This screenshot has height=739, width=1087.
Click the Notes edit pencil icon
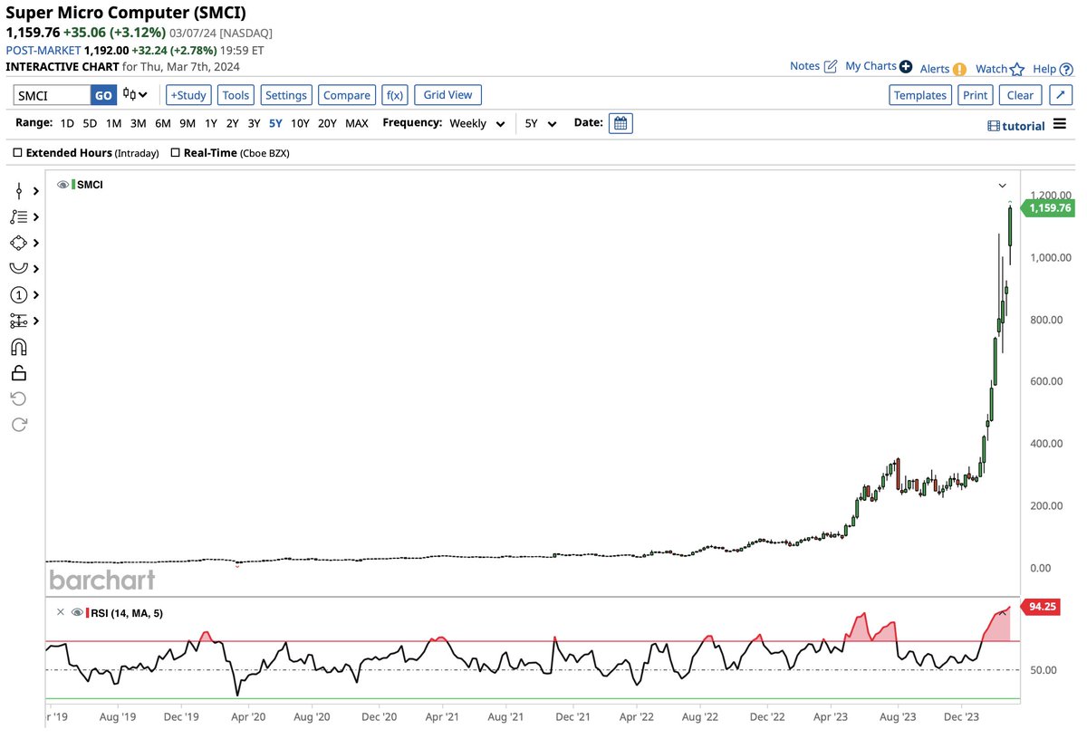click(x=831, y=66)
